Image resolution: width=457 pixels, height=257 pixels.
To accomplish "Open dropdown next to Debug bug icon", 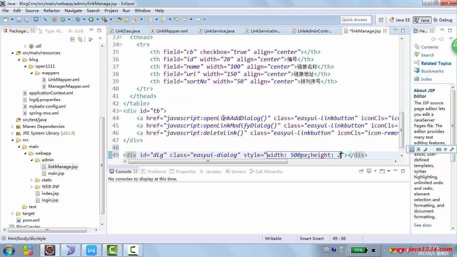I will [84, 19].
